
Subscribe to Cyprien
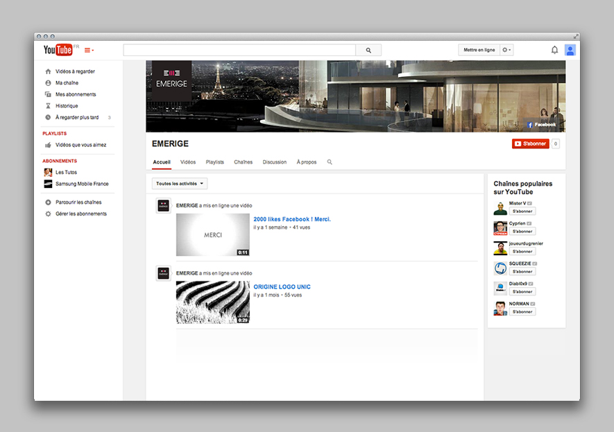tap(522, 232)
